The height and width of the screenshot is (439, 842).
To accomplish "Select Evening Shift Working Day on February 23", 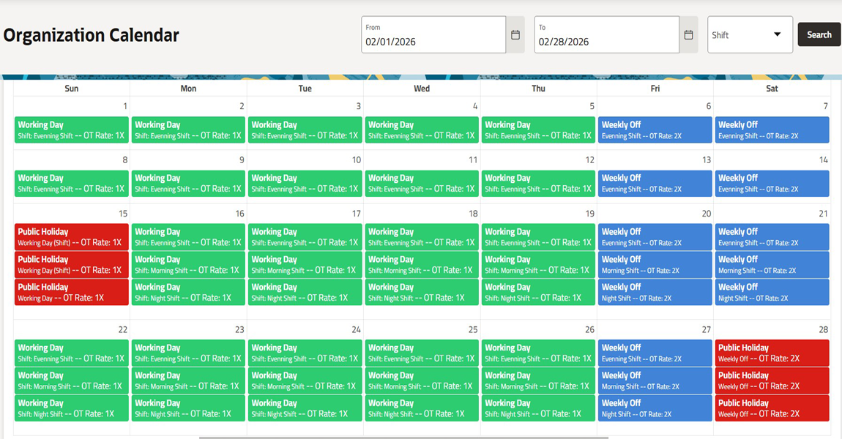I will [x=188, y=353].
